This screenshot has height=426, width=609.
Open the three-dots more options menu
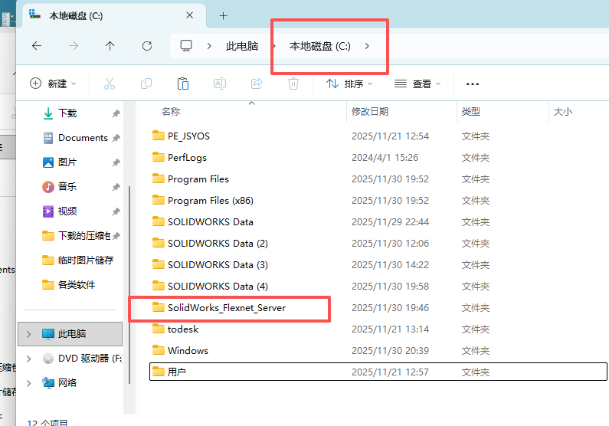coord(473,84)
